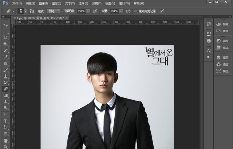Open the 文字(Y) menu
Image resolution: width=233 pixels, height=149 pixels.
pos(70,3)
